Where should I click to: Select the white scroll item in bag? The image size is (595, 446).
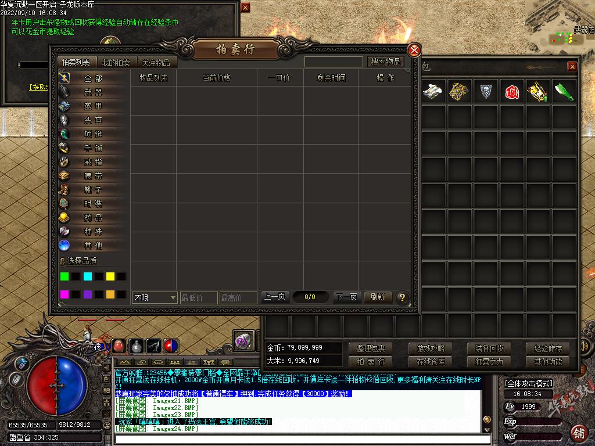pos(433,91)
